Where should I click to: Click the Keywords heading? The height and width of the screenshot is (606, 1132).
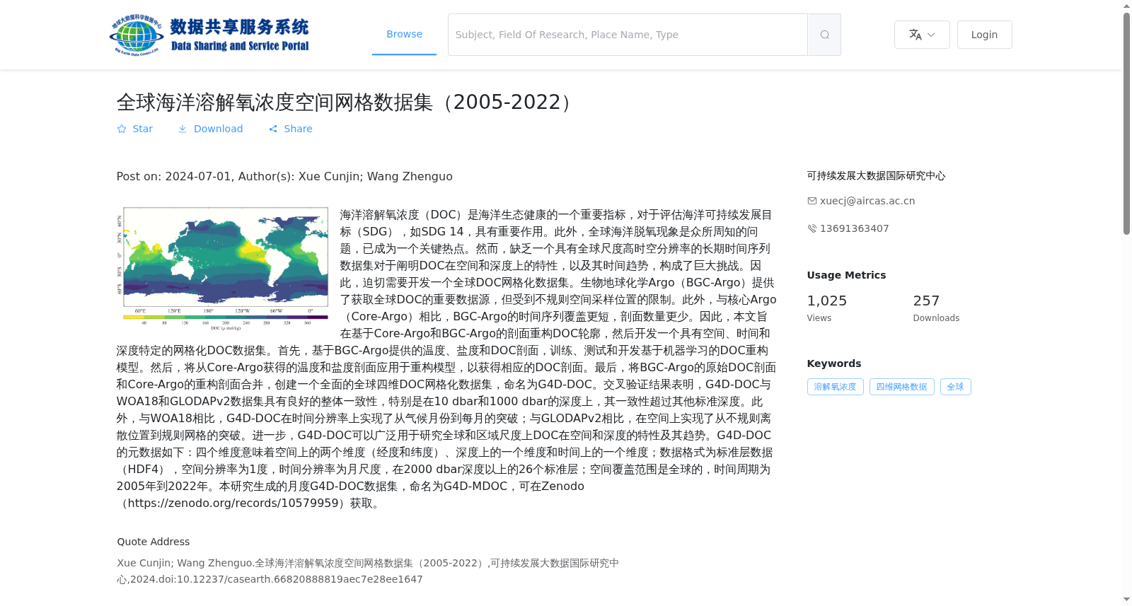tap(834, 363)
